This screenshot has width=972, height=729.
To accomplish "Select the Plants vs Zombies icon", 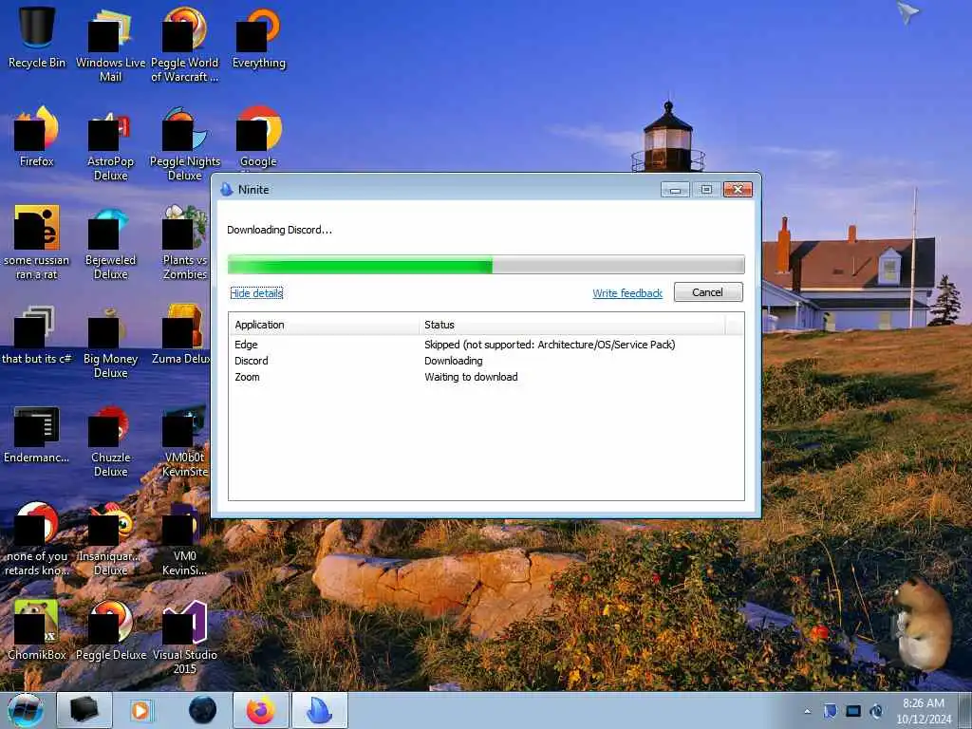I will point(185,242).
